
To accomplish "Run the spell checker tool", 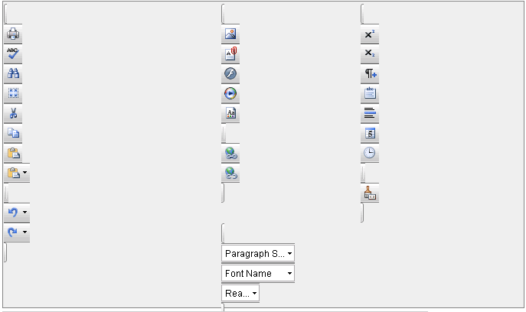I will pyautogui.click(x=14, y=54).
